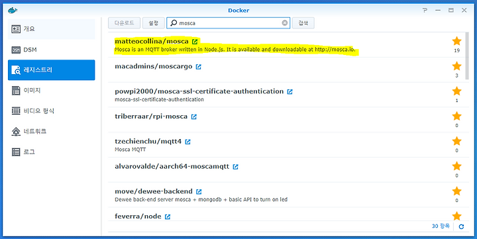Click star of powpi2000/mosca-ssl-certificate-authentication row

(456, 91)
